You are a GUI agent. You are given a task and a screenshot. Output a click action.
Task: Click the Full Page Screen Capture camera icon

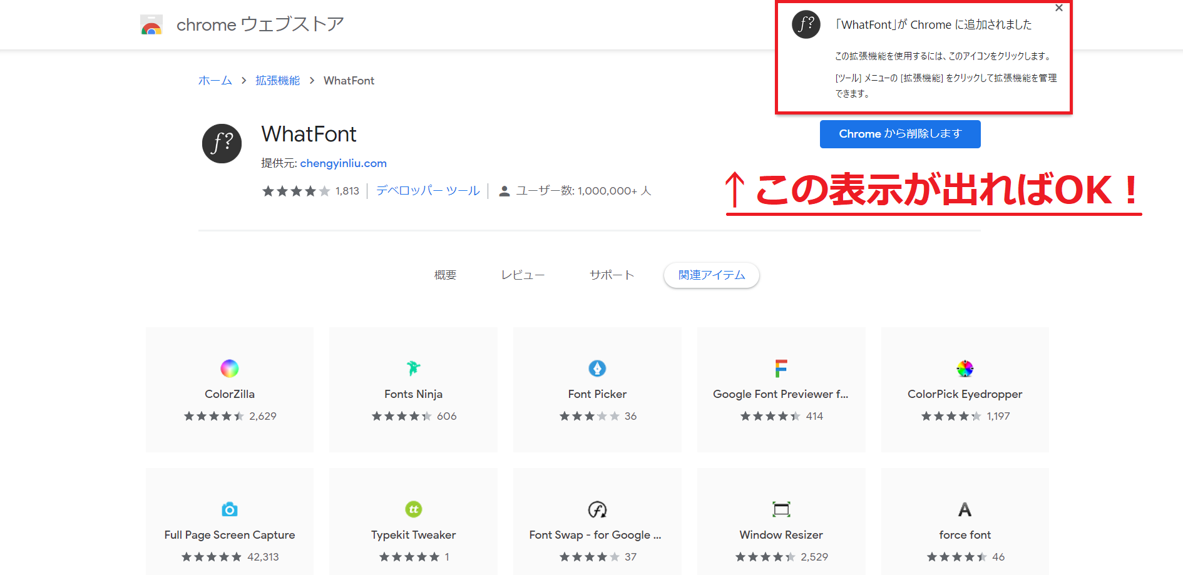(x=230, y=509)
